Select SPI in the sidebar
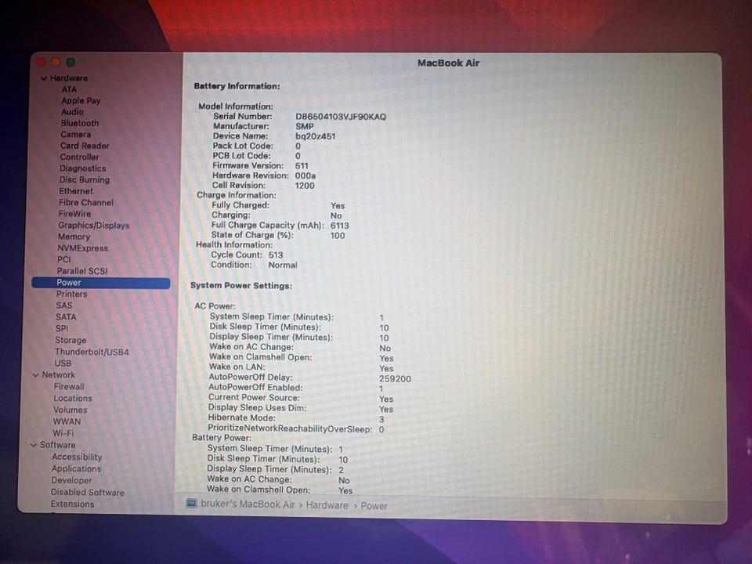The height and width of the screenshot is (564, 752). [x=62, y=328]
